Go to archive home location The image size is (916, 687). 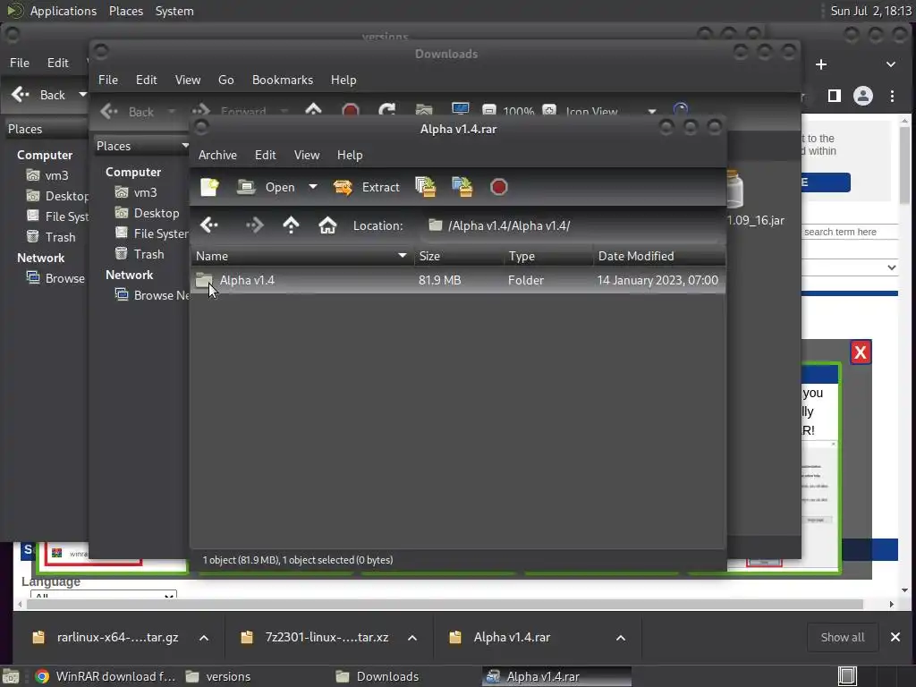(327, 225)
